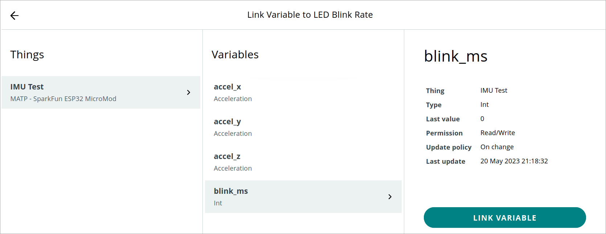Click the Read/Write permission value
The height and width of the screenshot is (234, 606).
click(498, 133)
